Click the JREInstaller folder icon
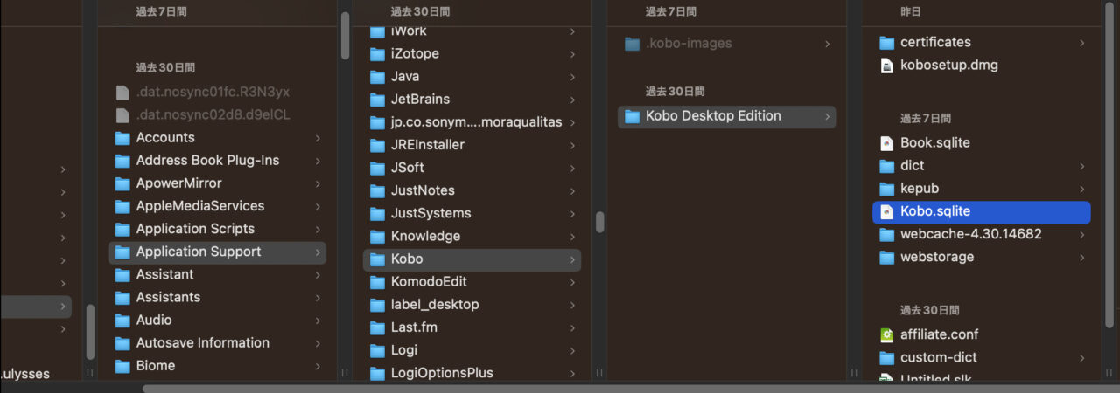 (377, 145)
